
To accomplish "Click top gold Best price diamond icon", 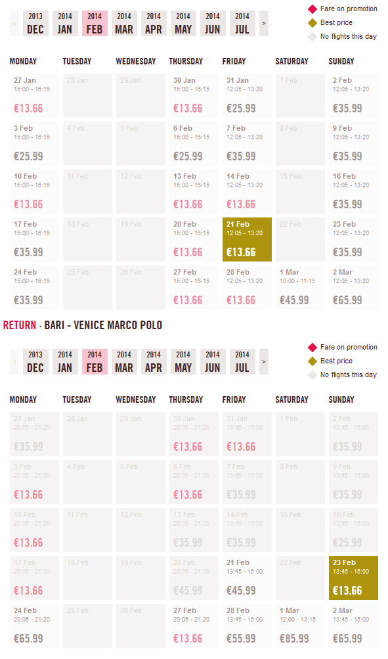I will coord(313,23).
